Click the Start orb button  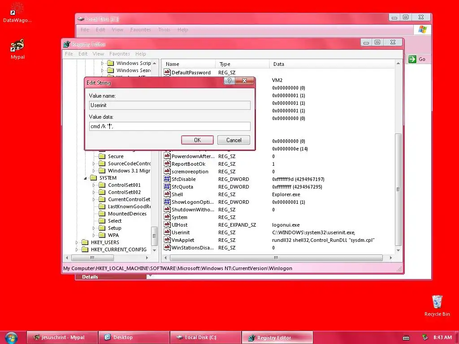11,338
